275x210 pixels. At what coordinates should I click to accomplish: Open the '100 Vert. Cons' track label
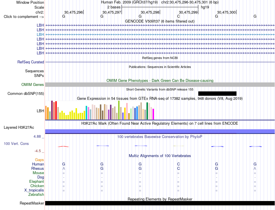[x=16, y=143]
